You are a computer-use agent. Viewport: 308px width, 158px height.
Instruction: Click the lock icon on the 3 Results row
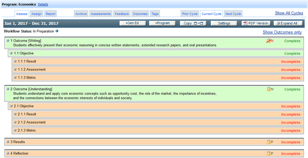tap(268, 142)
